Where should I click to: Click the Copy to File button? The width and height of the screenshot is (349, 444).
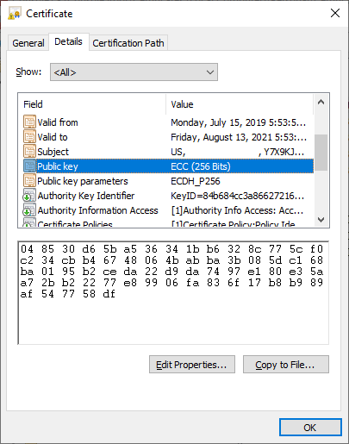(x=286, y=365)
